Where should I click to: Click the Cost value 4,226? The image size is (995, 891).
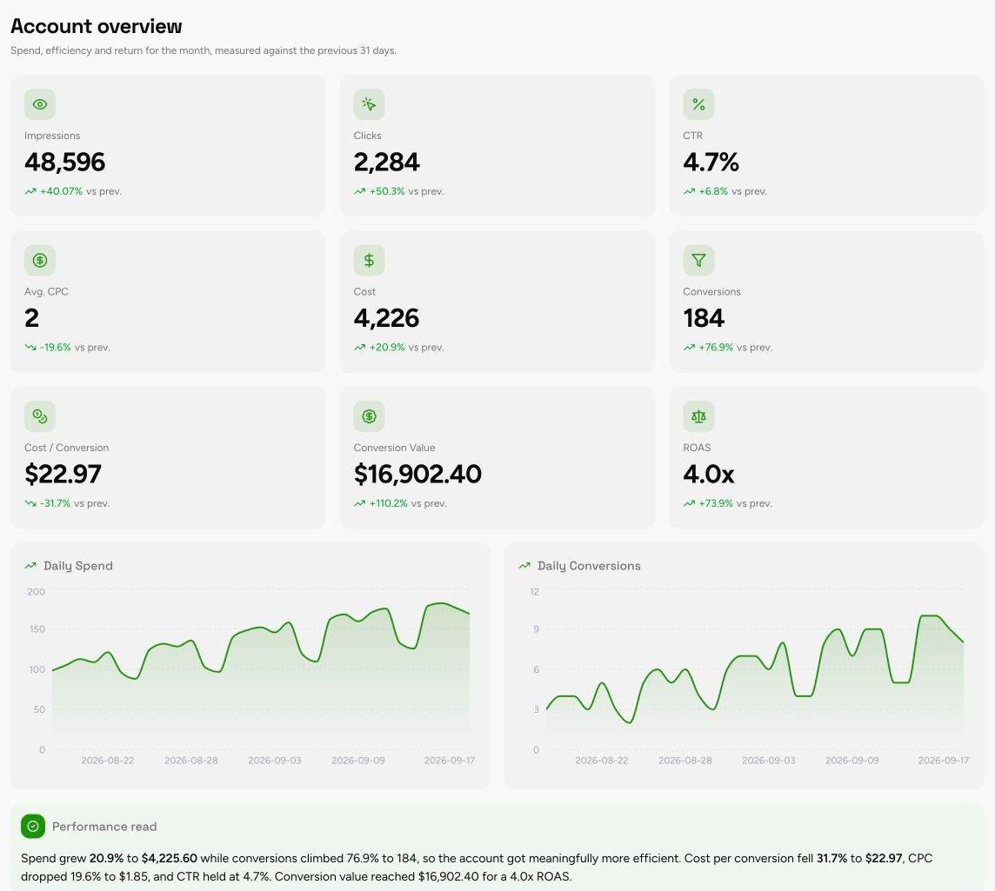386,317
